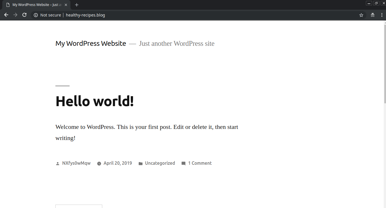This screenshot has width=386, height=208.
Task: Click the clock icon beside the date
Action: tap(99, 163)
